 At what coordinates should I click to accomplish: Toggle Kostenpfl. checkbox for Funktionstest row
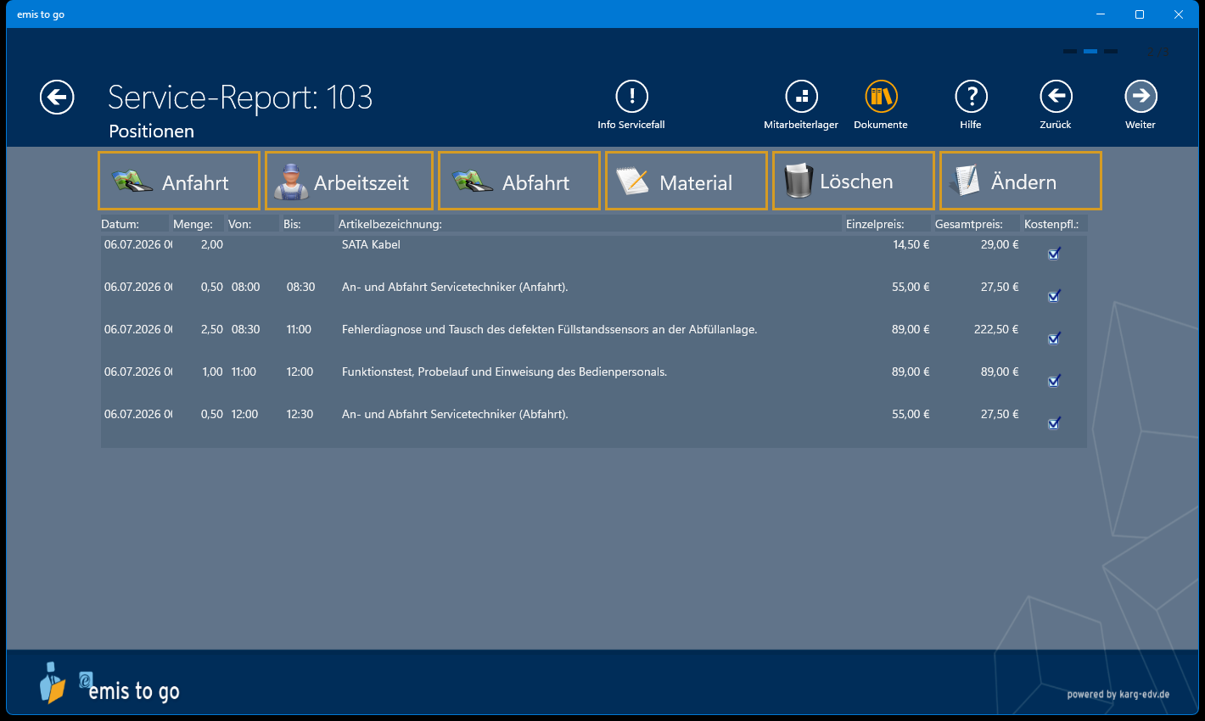point(1054,380)
